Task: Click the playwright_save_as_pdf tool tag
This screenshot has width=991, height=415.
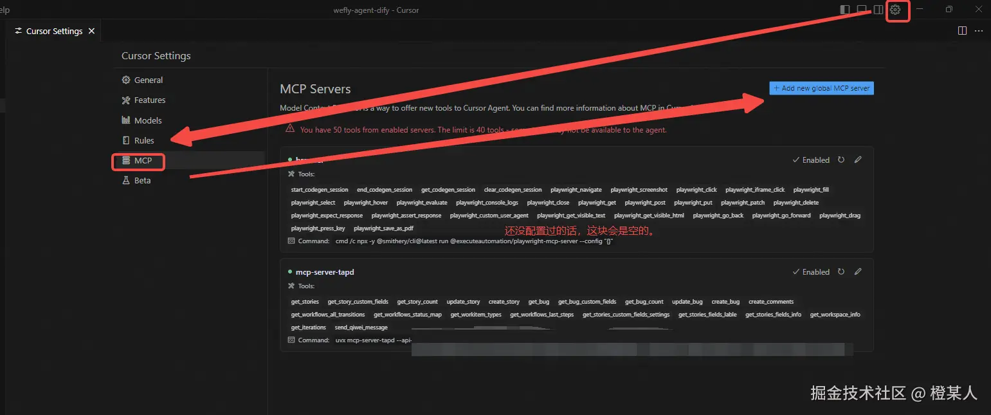Action: pos(383,228)
